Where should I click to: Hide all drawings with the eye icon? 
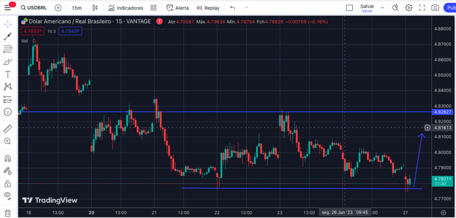(7, 195)
